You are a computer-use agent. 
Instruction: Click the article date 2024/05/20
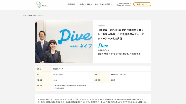tap(101, 25)
